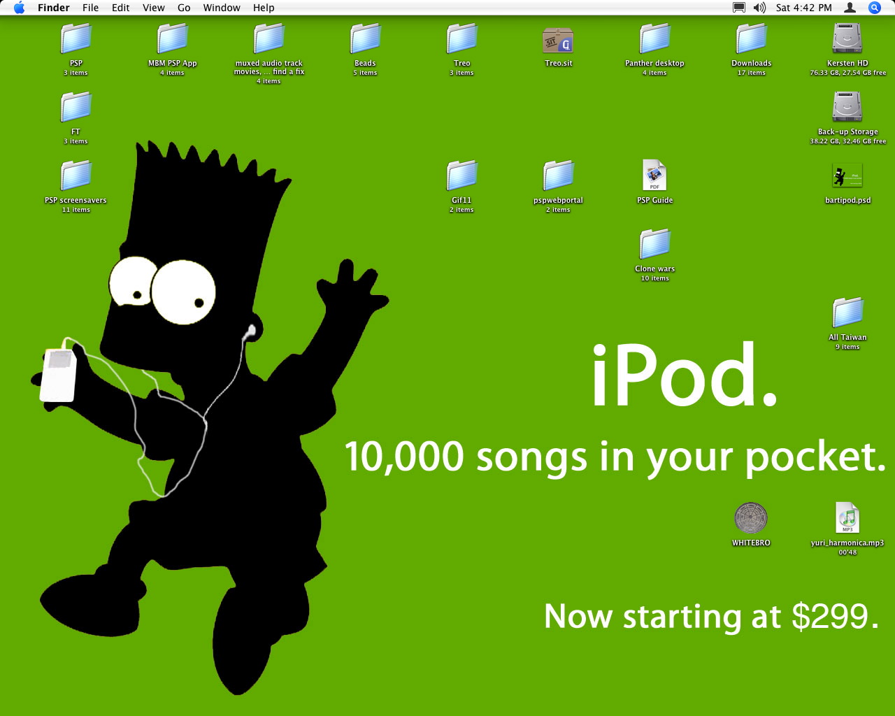Click the Gif11 label text
The image size is (895, 716).
pos(461,200)
